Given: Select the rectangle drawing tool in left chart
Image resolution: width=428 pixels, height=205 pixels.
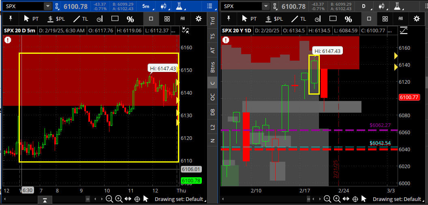Looking at the screenshot, I should point(115,19).
